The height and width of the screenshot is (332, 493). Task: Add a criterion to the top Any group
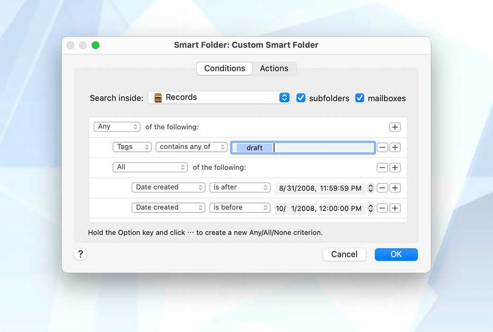(x=395, y=127)
